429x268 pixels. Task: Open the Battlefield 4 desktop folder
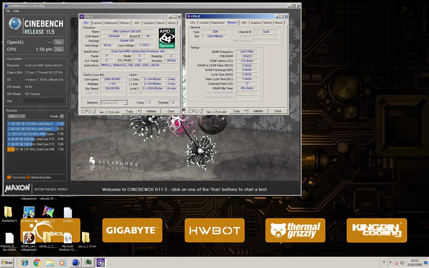(8, 212)
